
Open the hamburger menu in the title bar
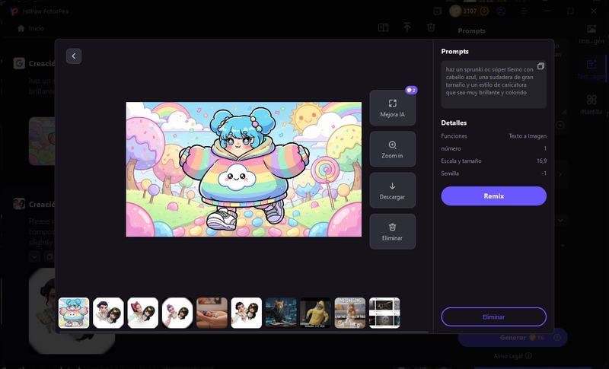(524, 11)
